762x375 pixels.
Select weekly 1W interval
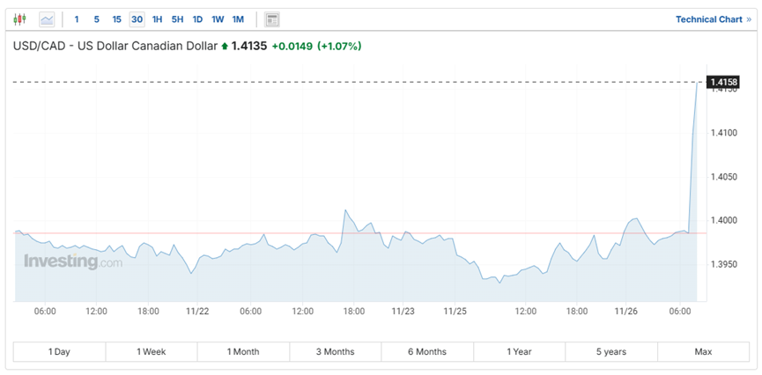click(x=218, y=19)
